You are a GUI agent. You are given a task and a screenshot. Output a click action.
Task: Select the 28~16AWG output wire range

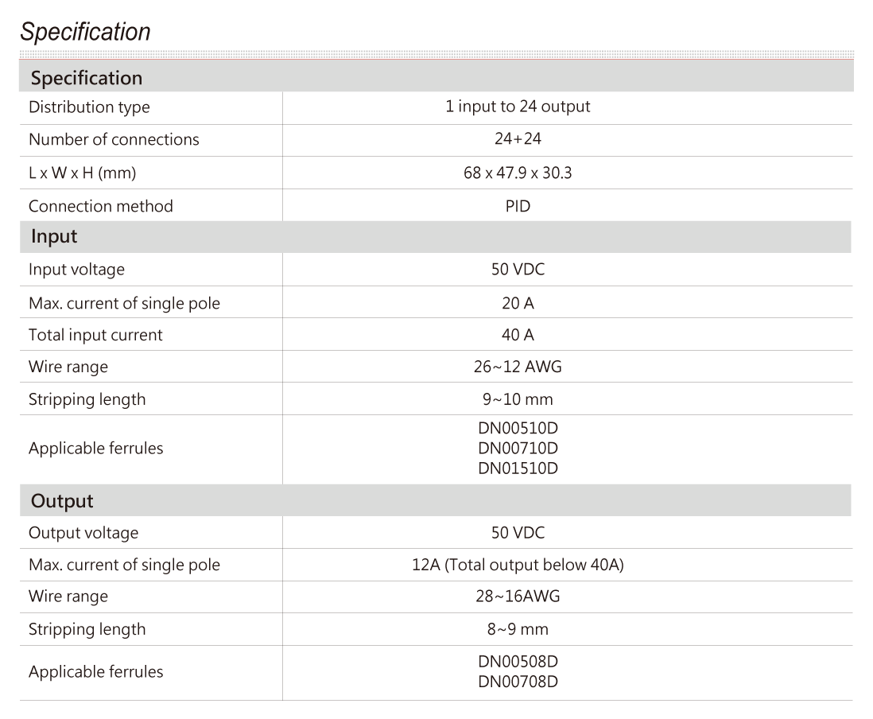click(518, 597)
